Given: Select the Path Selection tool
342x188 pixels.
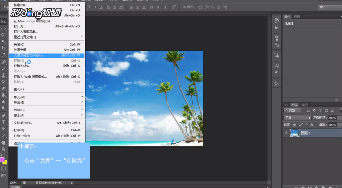Looking at the screenshot, I should [3, 128].
